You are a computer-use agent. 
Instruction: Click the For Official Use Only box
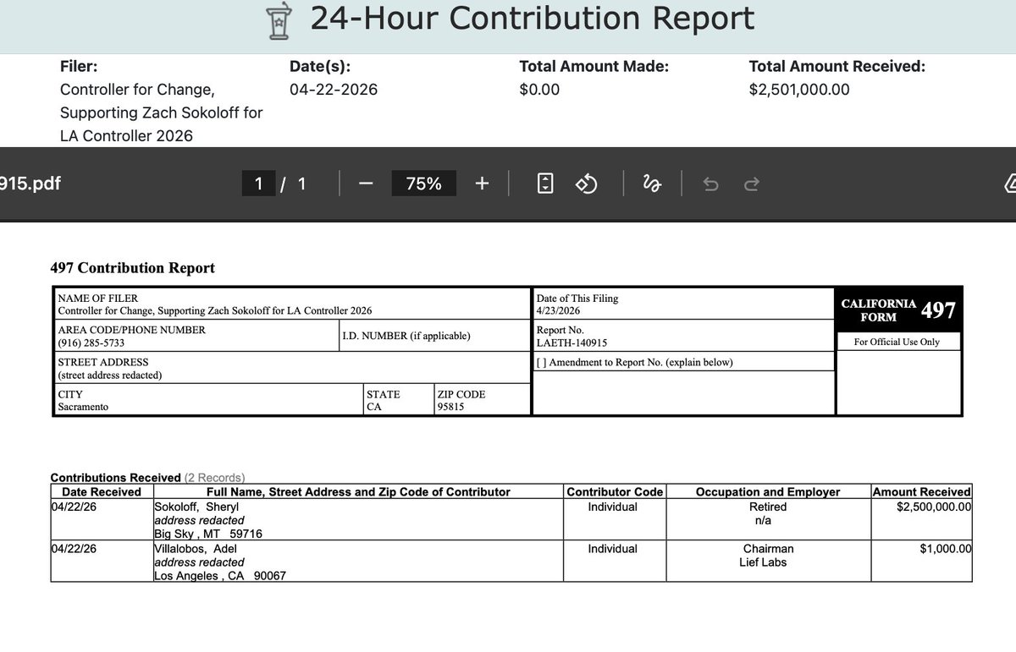coord(898,342)
